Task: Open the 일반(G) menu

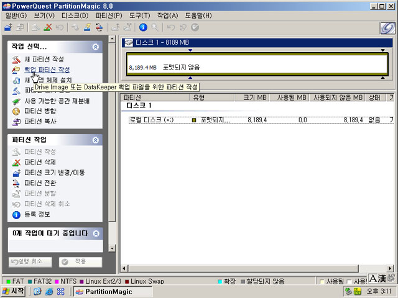Action: [16, 16]
